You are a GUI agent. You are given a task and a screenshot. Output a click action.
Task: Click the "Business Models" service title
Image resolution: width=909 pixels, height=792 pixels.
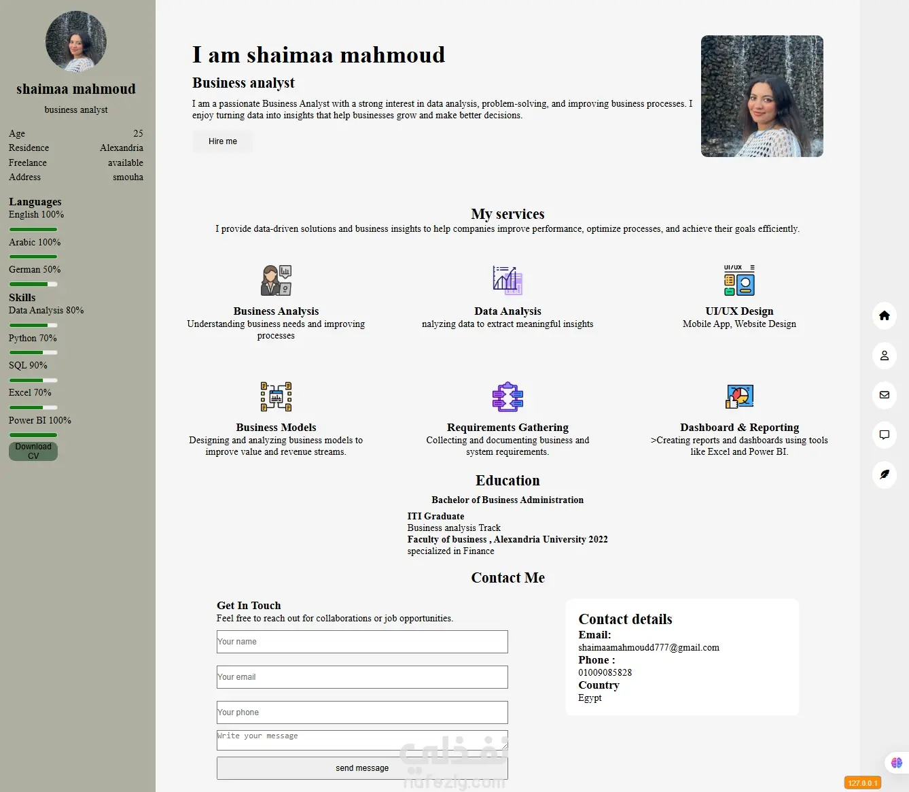click(276, 428)
